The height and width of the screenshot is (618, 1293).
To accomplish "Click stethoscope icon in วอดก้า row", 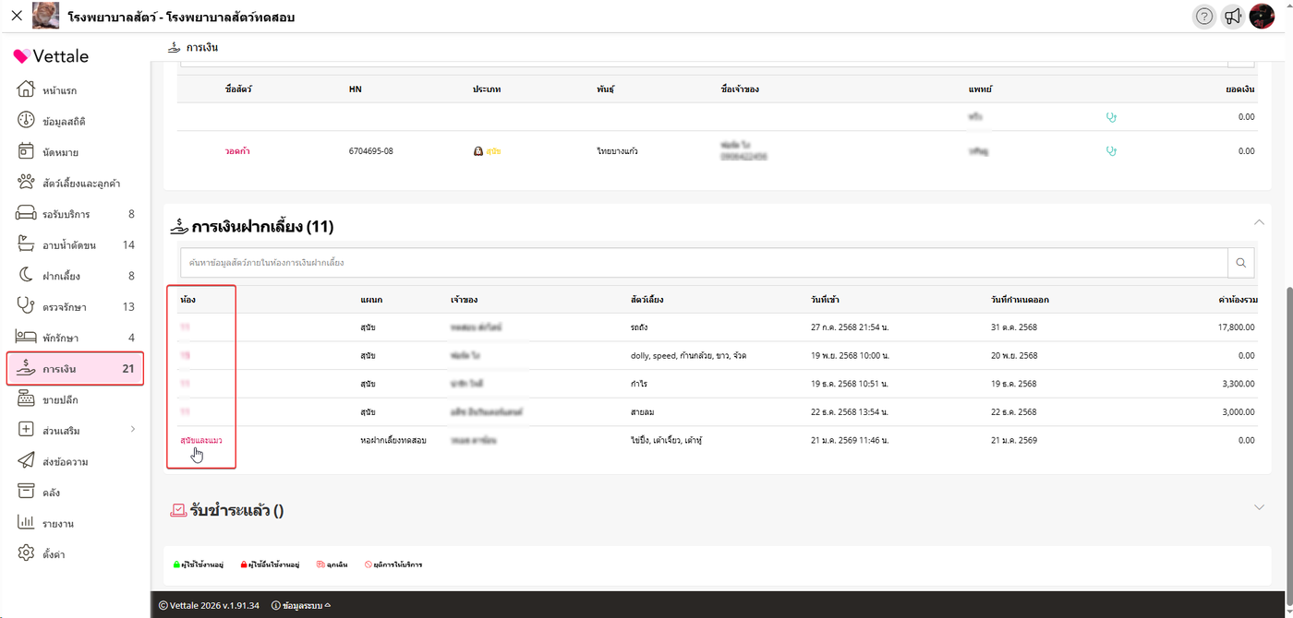I will click(x=1111, y=151).
